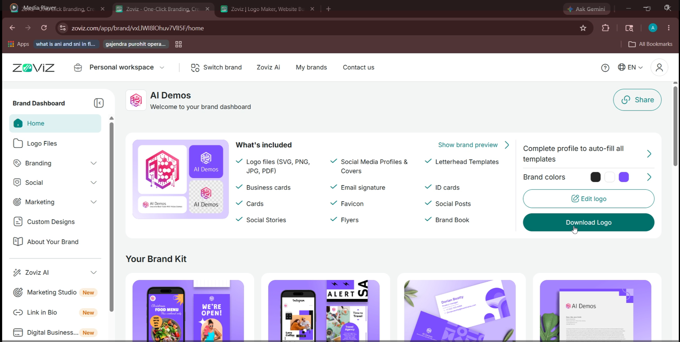Click the Ask Gemini button
Image resolution: width=680 pixels, height=342 pixels.
pyautogui.click(x=586, y=9)
